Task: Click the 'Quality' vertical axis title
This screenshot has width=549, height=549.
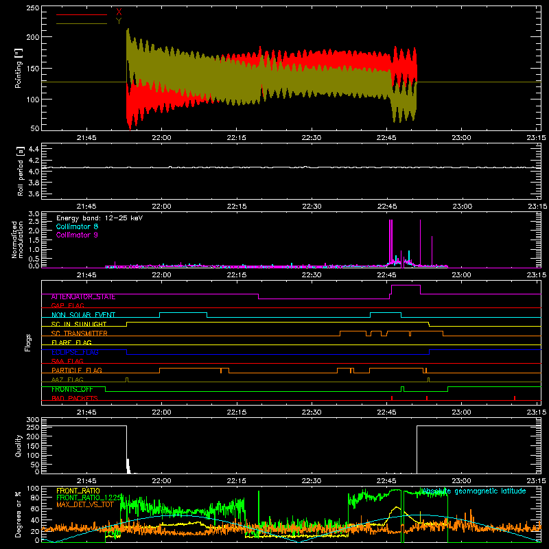Action: [19, 446]
